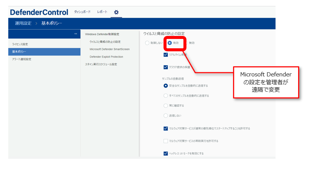Open the settings gear icon
This screenshot has width=315, height=173.
pyautogui.click(x=116, y=12)
